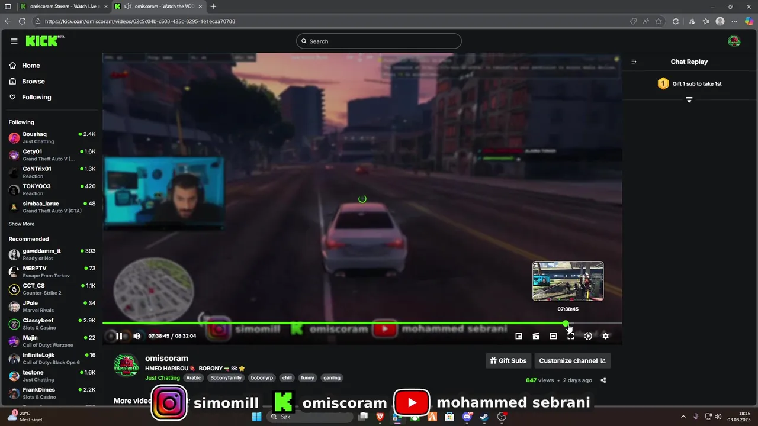Open browser favorites list icon
Image resolution: width=758 pixels, height=426 pixels.
tap(706, 21)
